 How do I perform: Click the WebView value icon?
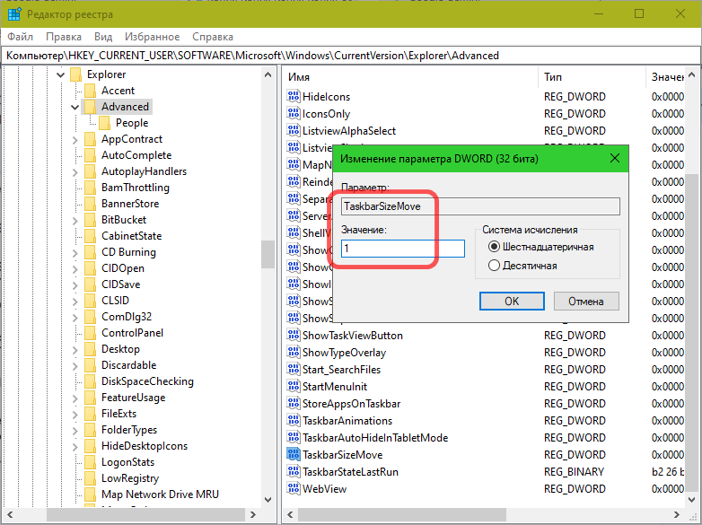click(294, 489)
